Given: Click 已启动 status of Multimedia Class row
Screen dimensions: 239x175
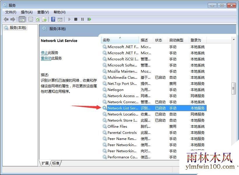Looking at the screenshot, I should (160, 77).
